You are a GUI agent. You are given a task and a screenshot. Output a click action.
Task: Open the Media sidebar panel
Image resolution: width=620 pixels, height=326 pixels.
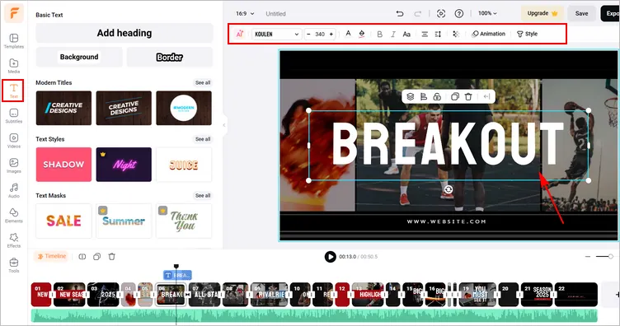point(14,66)
